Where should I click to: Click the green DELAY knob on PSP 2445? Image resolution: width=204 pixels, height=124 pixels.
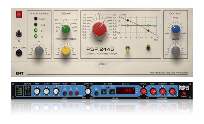pyautogui.click(x=66, y=29)
